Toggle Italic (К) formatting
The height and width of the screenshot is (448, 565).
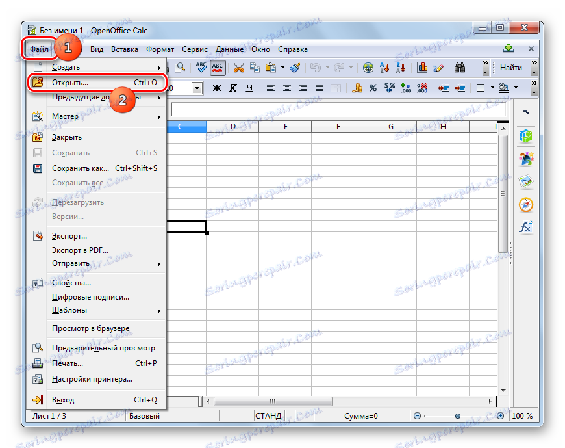coord(233,88)
